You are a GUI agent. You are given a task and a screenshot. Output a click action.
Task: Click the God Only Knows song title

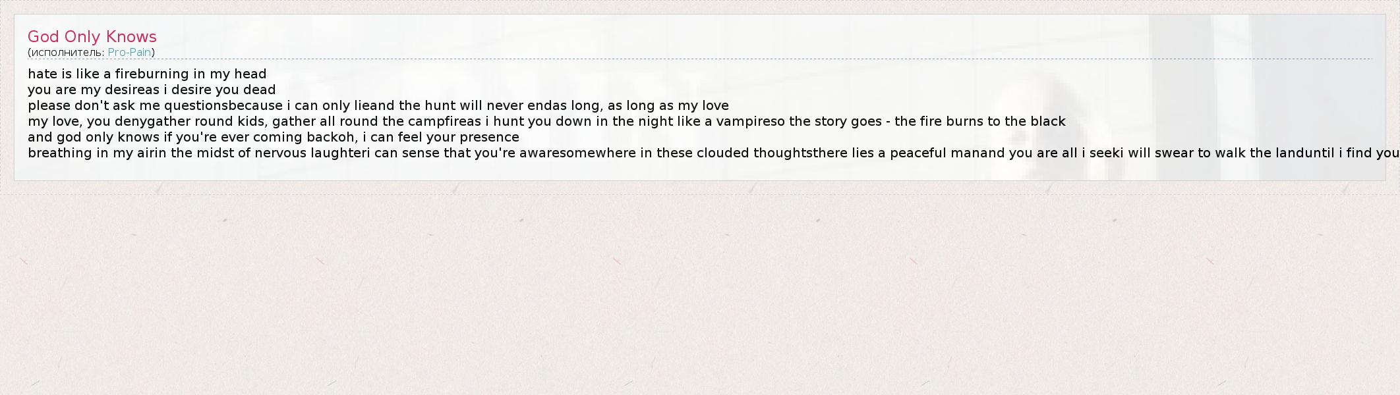point(92,37)
